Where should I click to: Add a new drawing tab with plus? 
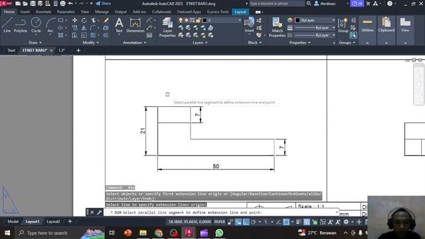pos(78,50)
